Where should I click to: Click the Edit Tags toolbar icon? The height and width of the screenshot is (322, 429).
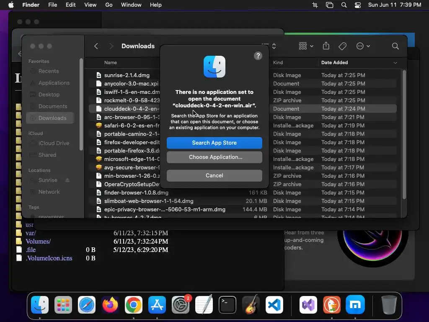click(343, 46)
